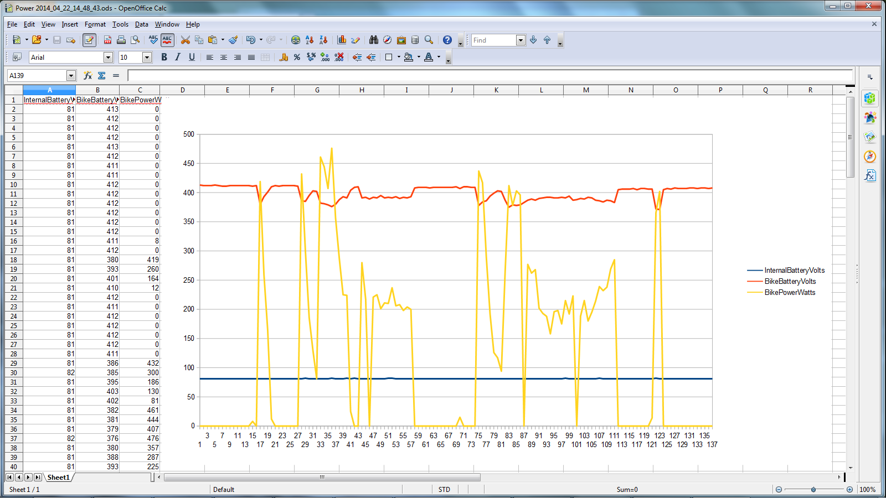Sort Ascending with the A-Z icon
The height and width of the screenshot is (498, 886).
(x=310, y=40)
